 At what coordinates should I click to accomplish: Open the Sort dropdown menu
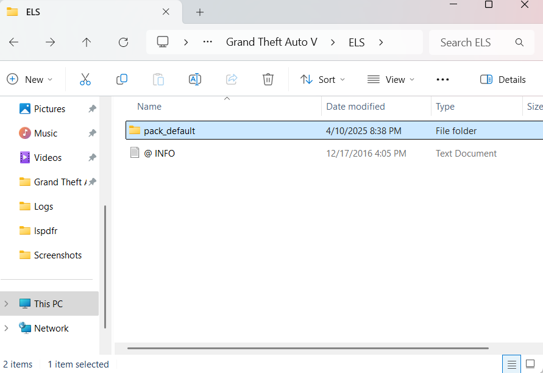322,79
